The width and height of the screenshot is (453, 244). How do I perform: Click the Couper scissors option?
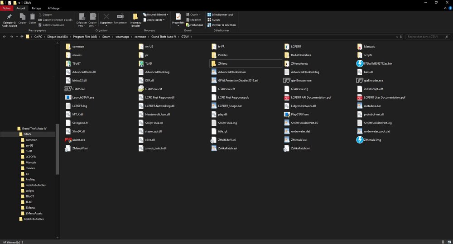(x=45, y=14)
